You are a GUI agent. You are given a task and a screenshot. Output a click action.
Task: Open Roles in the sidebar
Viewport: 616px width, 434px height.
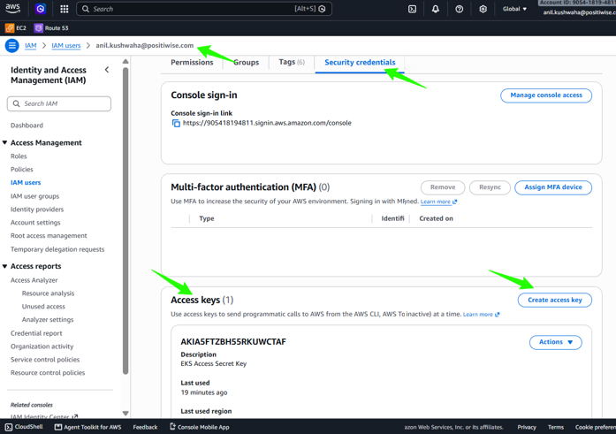(19, 156)
